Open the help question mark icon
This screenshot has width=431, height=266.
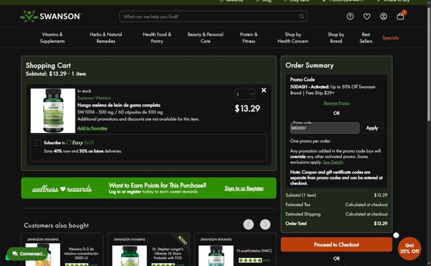click(x=350, y=16)
